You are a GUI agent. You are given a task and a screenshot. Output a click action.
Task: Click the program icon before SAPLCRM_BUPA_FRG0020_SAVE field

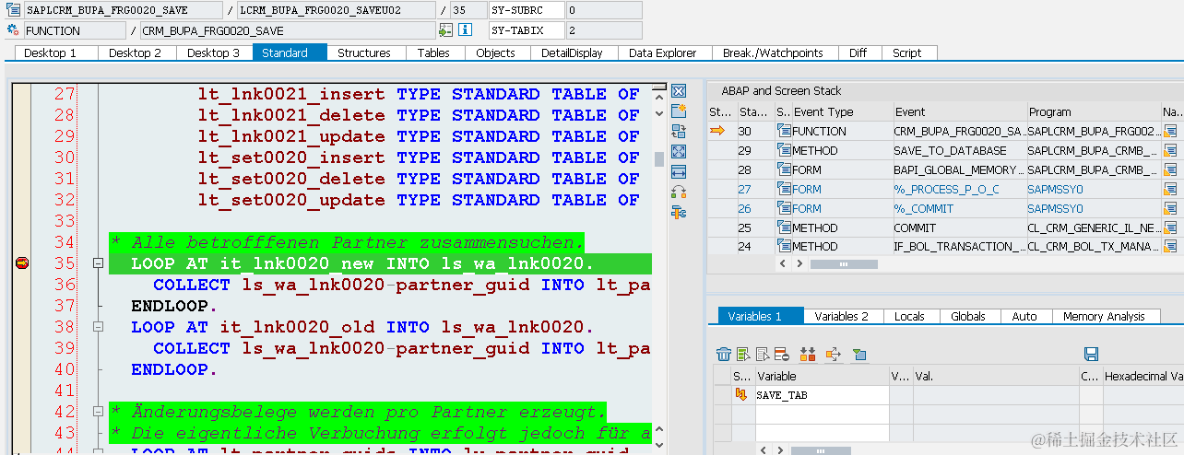click(13, 10)
